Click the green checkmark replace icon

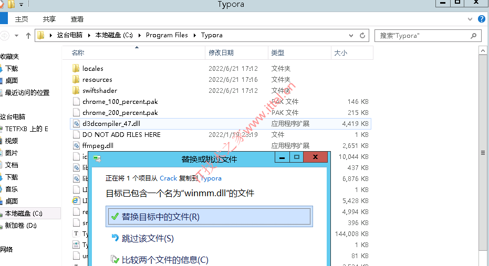click(115, 217)
